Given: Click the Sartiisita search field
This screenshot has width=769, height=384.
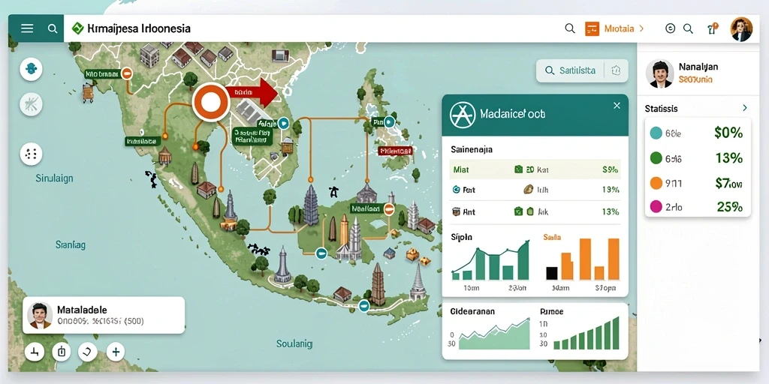Looking at the screenshot, I should pos(571,70).
